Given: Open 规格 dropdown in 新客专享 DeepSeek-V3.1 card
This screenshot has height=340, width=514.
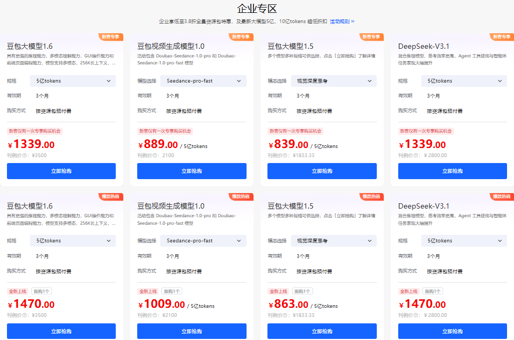Looking at the screenshot, I should point(464,81).
